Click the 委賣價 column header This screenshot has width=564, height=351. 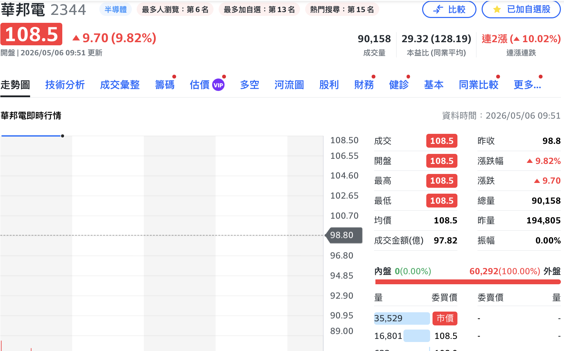[490, 297]
